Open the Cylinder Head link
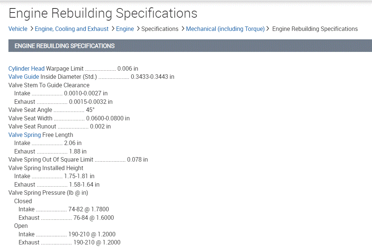 tap(26, 68)
